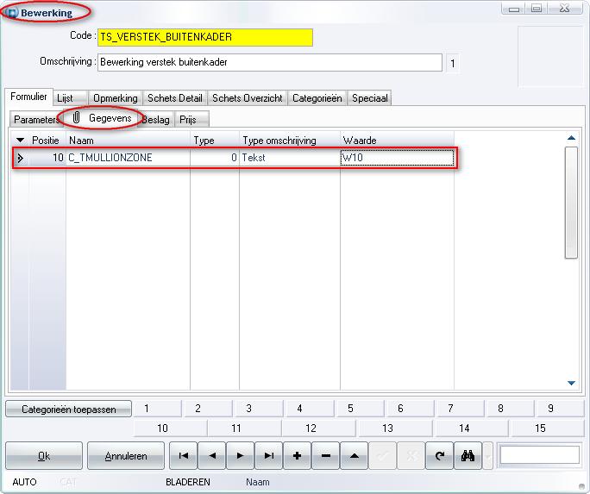
Task: Select the Gegevens sub-tab
Action: click(102, 118)
